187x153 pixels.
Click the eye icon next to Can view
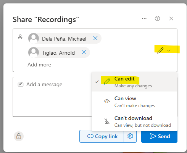pos(107,101)
